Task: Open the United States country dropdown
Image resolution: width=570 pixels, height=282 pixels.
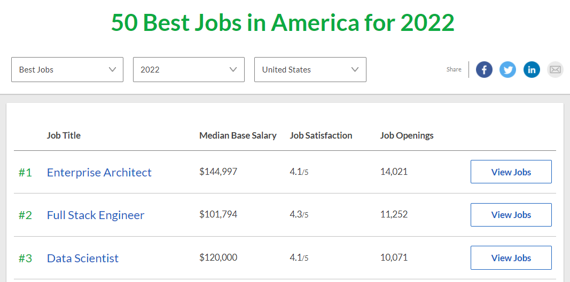Action: click(x=310, y=70)
